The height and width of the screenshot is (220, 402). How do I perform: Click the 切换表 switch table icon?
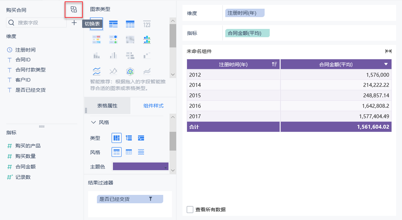(x=74, y=9)
